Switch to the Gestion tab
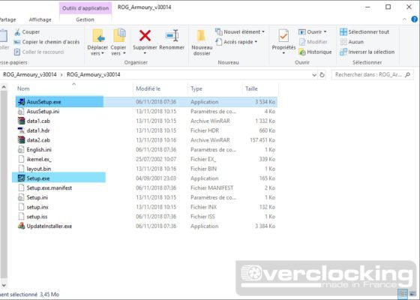Viewport: 420px width, 300px height. (x=85, y=19)
